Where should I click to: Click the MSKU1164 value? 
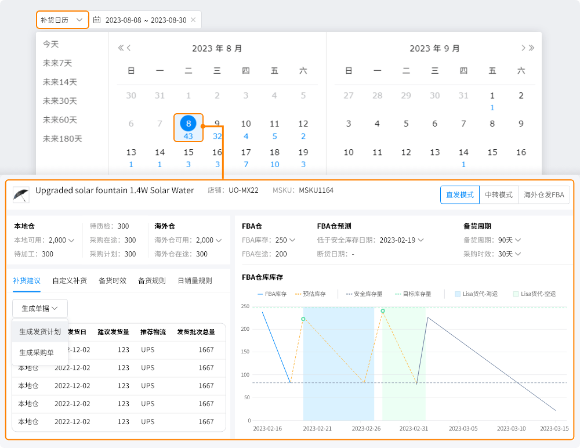pyautogui.click(x=316, y=190)
